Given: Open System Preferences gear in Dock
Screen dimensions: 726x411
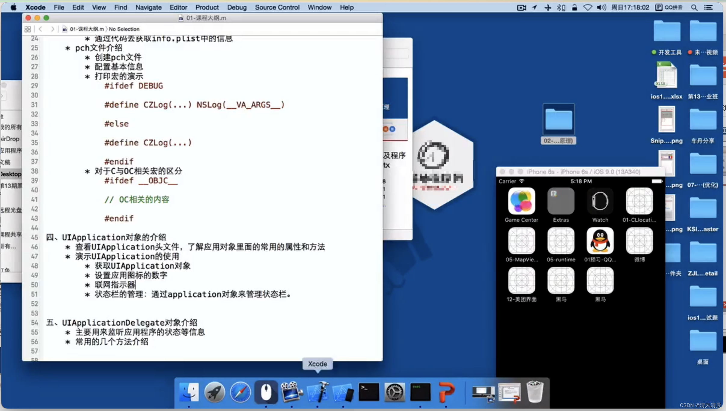Looking at the screenshot, I should pos(394,392).
